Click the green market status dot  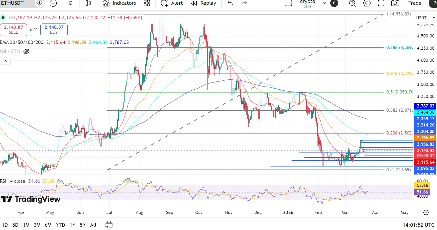3,17
